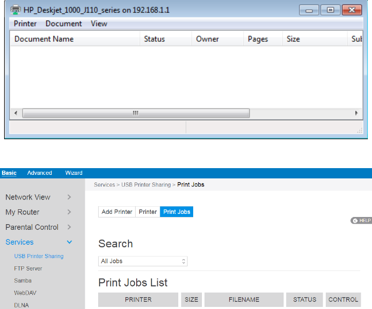The height and width of the screenshot is (309, 372).
Task: Click the printer icon in the window title bar
Action: pyautogui.click(x=15, y=10)
